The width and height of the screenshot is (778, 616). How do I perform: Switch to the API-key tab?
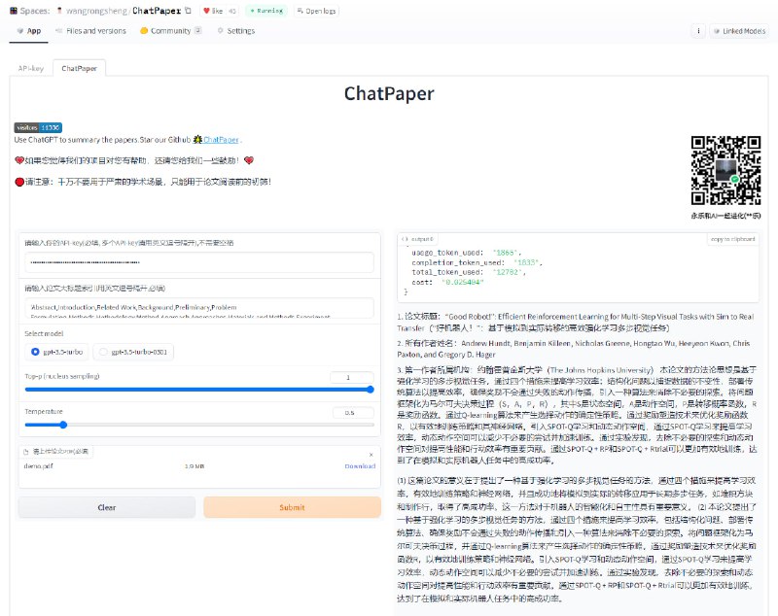point(30,69)
